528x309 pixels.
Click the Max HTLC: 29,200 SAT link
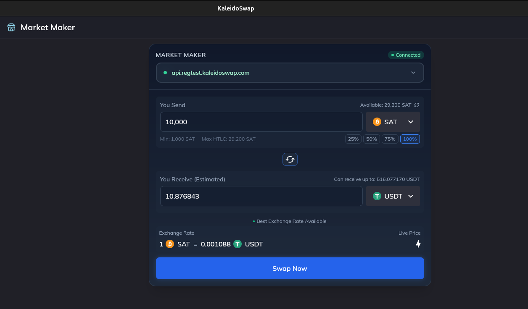click(x=228, y=139)
